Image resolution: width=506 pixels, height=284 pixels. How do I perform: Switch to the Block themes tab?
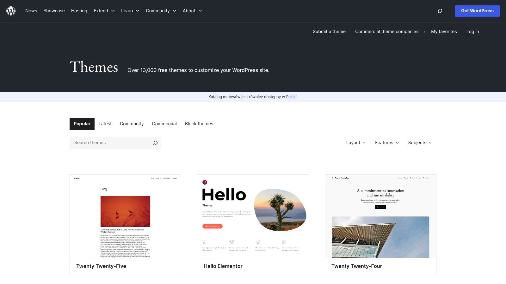click(199, 124)
